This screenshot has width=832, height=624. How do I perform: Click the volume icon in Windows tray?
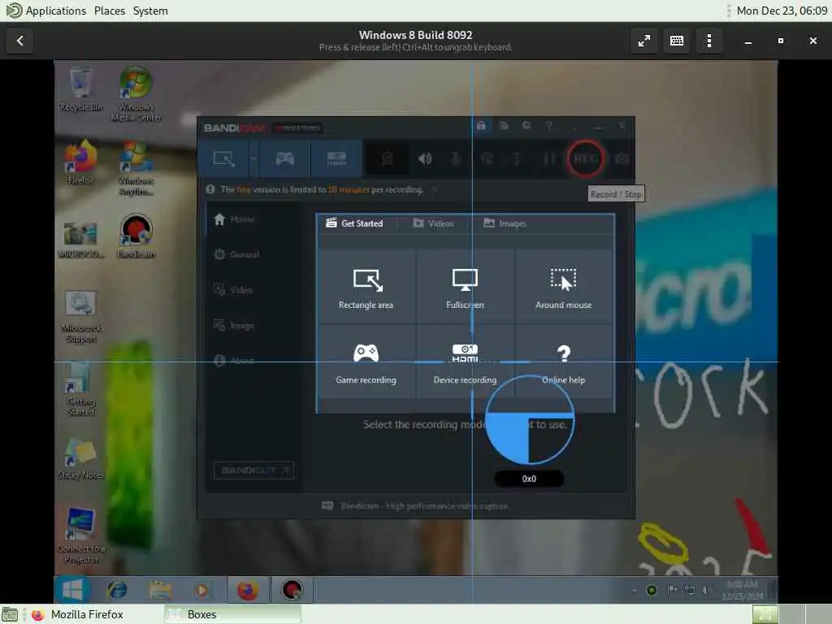tap(705, 590)
